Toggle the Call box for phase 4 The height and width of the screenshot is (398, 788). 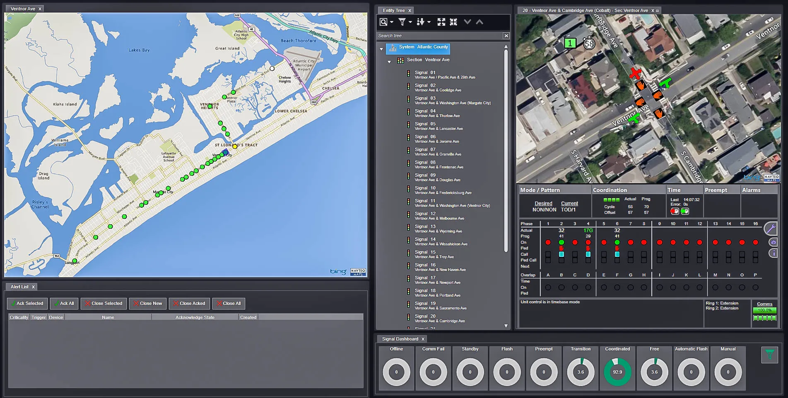point(588,254)
